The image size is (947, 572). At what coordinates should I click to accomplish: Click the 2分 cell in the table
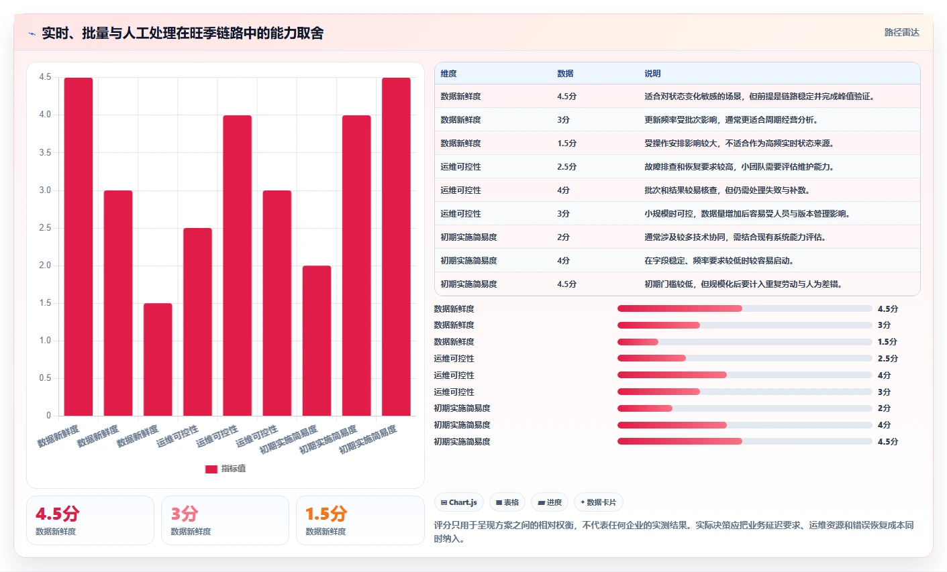(563, 237)
